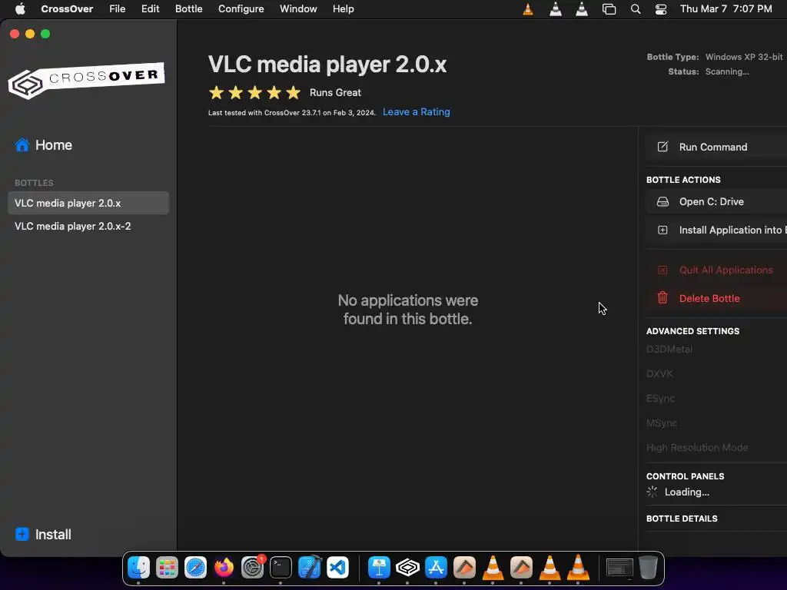Open Terminal from the Dock
The height and width of the screenshot is (590, 787).
point(281,568)
